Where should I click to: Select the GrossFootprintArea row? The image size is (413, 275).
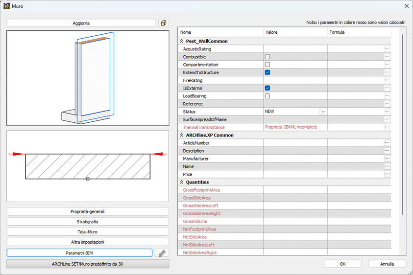tap(285, 190)
